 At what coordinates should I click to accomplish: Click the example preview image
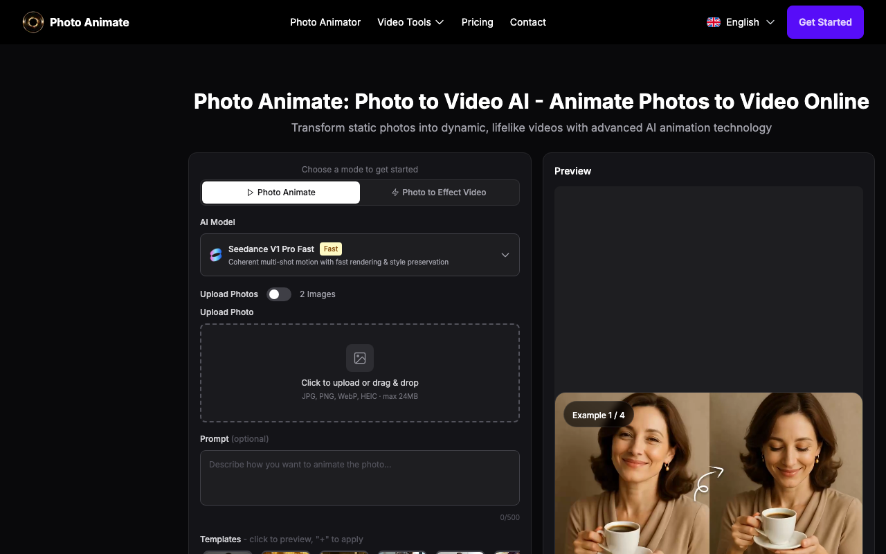click(709, 474)
